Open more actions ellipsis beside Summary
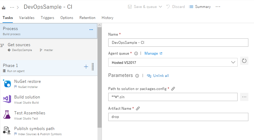The width and height of the screenshot is (254, 140). click(218, 7)
